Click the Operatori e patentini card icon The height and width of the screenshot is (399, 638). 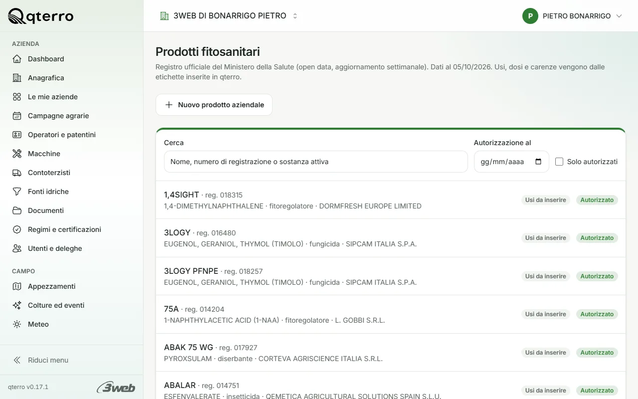tap(17, 135)
